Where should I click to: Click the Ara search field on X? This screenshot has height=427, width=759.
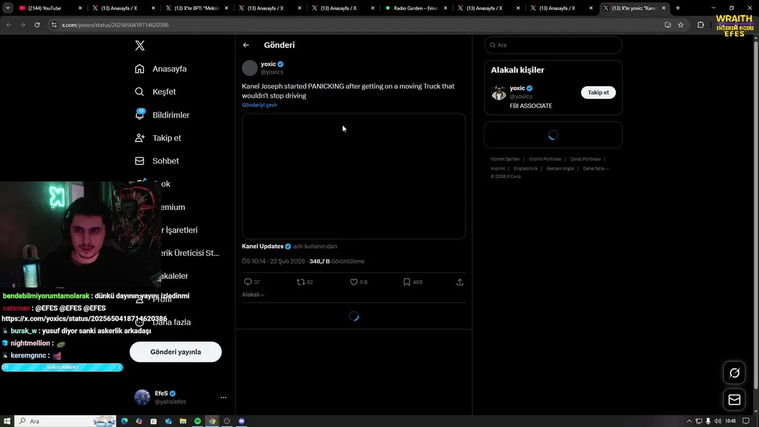[553, 45]
